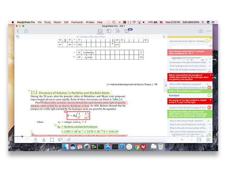
Task: Open the Window menu
Action: click(x=90, y=22)
